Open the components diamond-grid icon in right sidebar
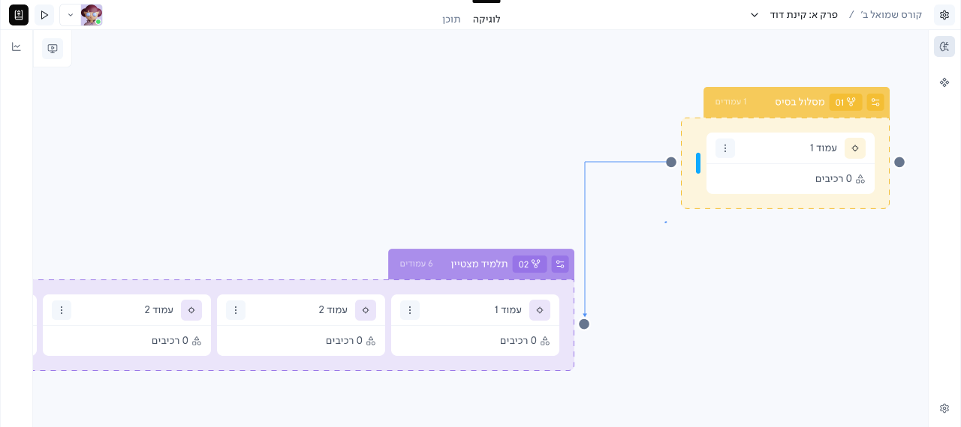The height and width of the screenshot is (427, 961). tap(944, 82)
